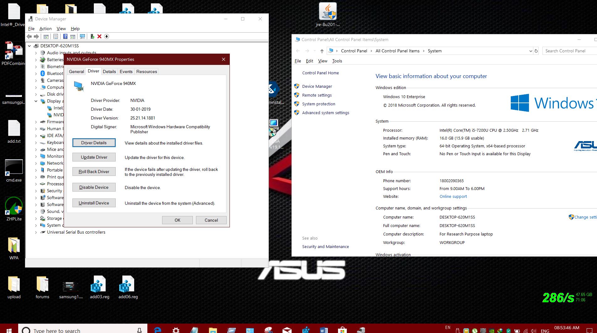Click the Windows Start button
This screenshot has width=597, height=333.
click(x=9, y=330)
